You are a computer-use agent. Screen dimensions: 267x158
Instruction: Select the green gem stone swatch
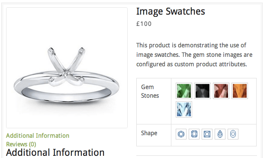(184, 91)
